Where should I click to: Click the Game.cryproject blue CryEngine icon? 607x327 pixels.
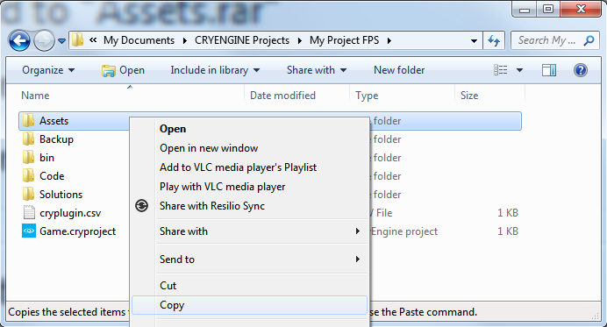(x=29, y=231)
